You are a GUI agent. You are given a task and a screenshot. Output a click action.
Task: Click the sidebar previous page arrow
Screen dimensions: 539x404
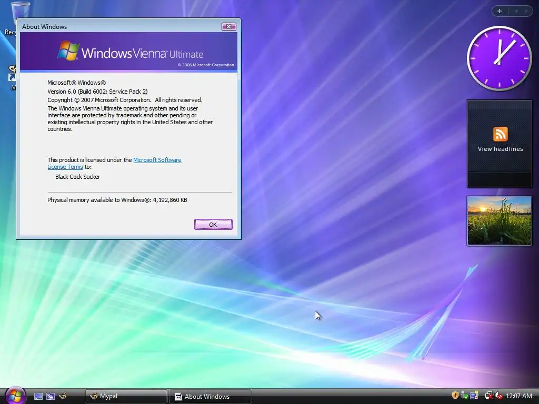tap(516, 11)
